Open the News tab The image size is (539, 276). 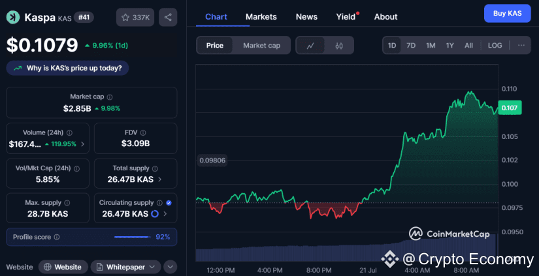tap(306, 17)
